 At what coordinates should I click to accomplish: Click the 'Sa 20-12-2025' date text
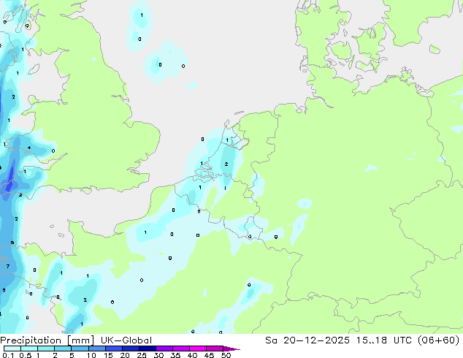[x=307, y=340]
